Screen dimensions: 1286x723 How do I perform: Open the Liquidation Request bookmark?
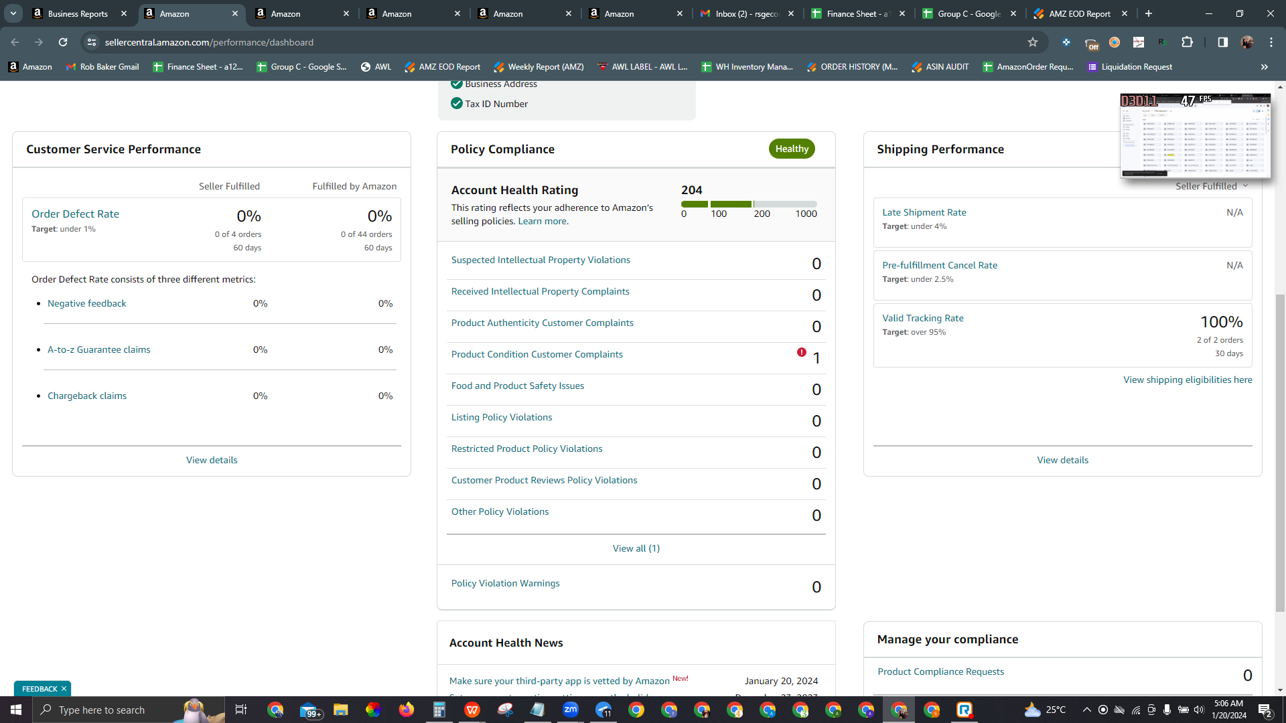pos(1130,67)
